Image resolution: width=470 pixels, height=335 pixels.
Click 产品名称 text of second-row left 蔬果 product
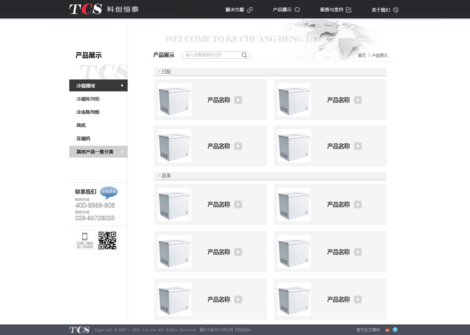[x=219, y=252]
